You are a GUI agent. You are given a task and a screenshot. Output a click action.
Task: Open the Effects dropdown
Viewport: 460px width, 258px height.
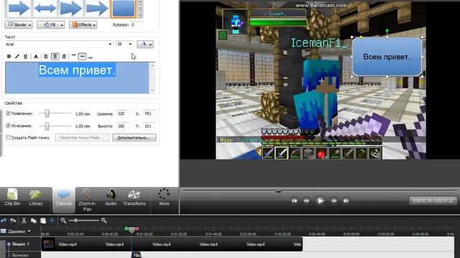tap(83, 25)
